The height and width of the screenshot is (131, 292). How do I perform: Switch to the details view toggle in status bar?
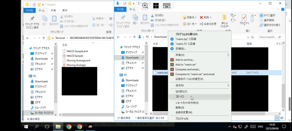tap(277, 118)
